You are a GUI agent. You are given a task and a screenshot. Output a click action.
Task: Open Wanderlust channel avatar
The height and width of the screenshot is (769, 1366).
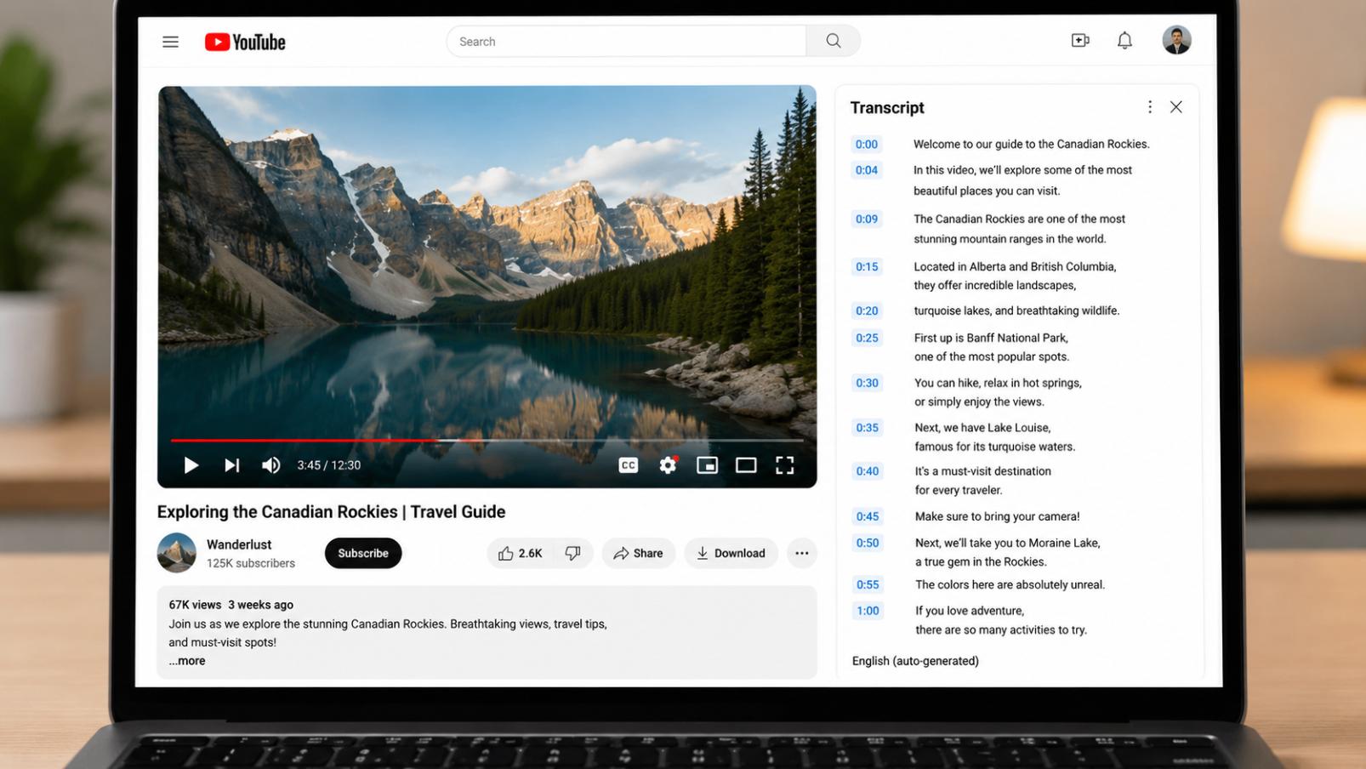(177, 553)
